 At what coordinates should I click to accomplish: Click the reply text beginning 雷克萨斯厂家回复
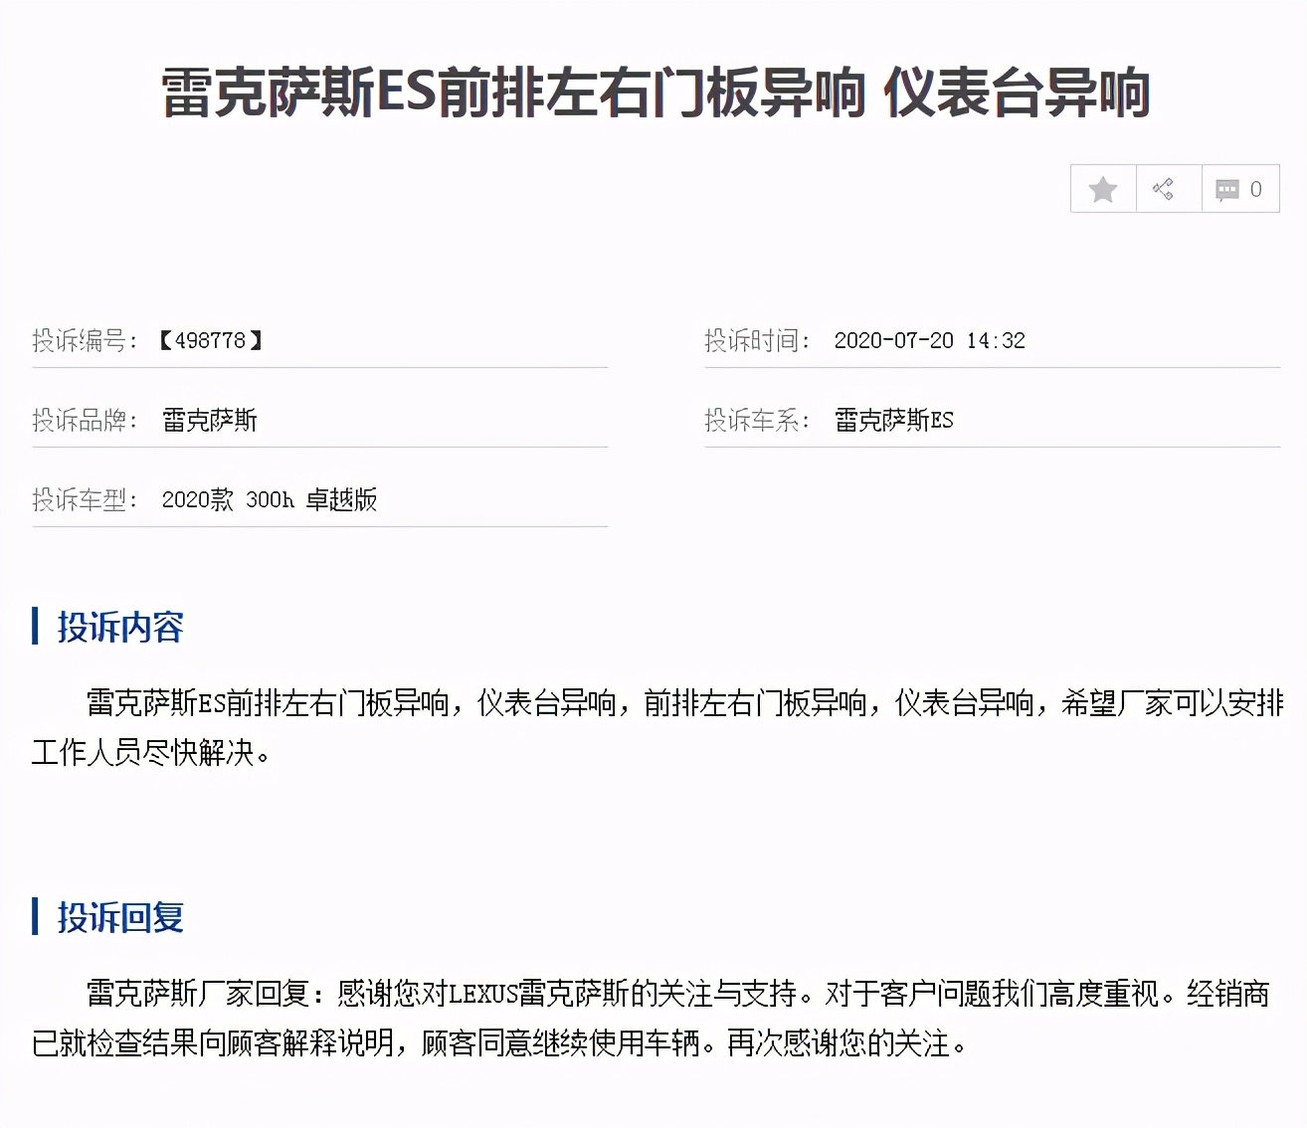pyautogui.click(x=678, y=993)
